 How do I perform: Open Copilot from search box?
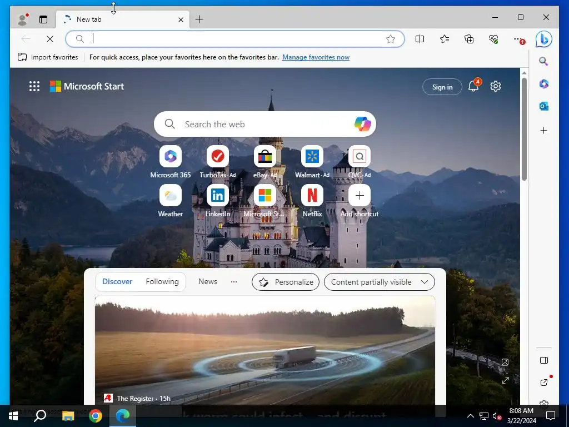pos(362,124)
